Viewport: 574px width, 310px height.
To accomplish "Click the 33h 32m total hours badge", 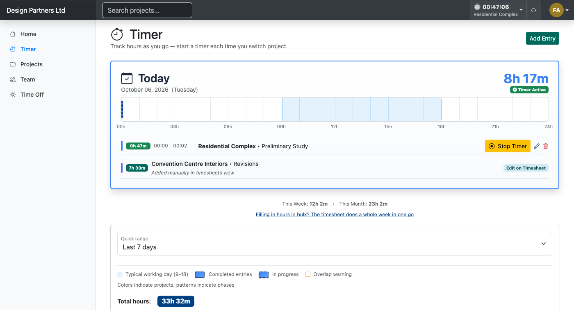I will (x=176, y=301).
